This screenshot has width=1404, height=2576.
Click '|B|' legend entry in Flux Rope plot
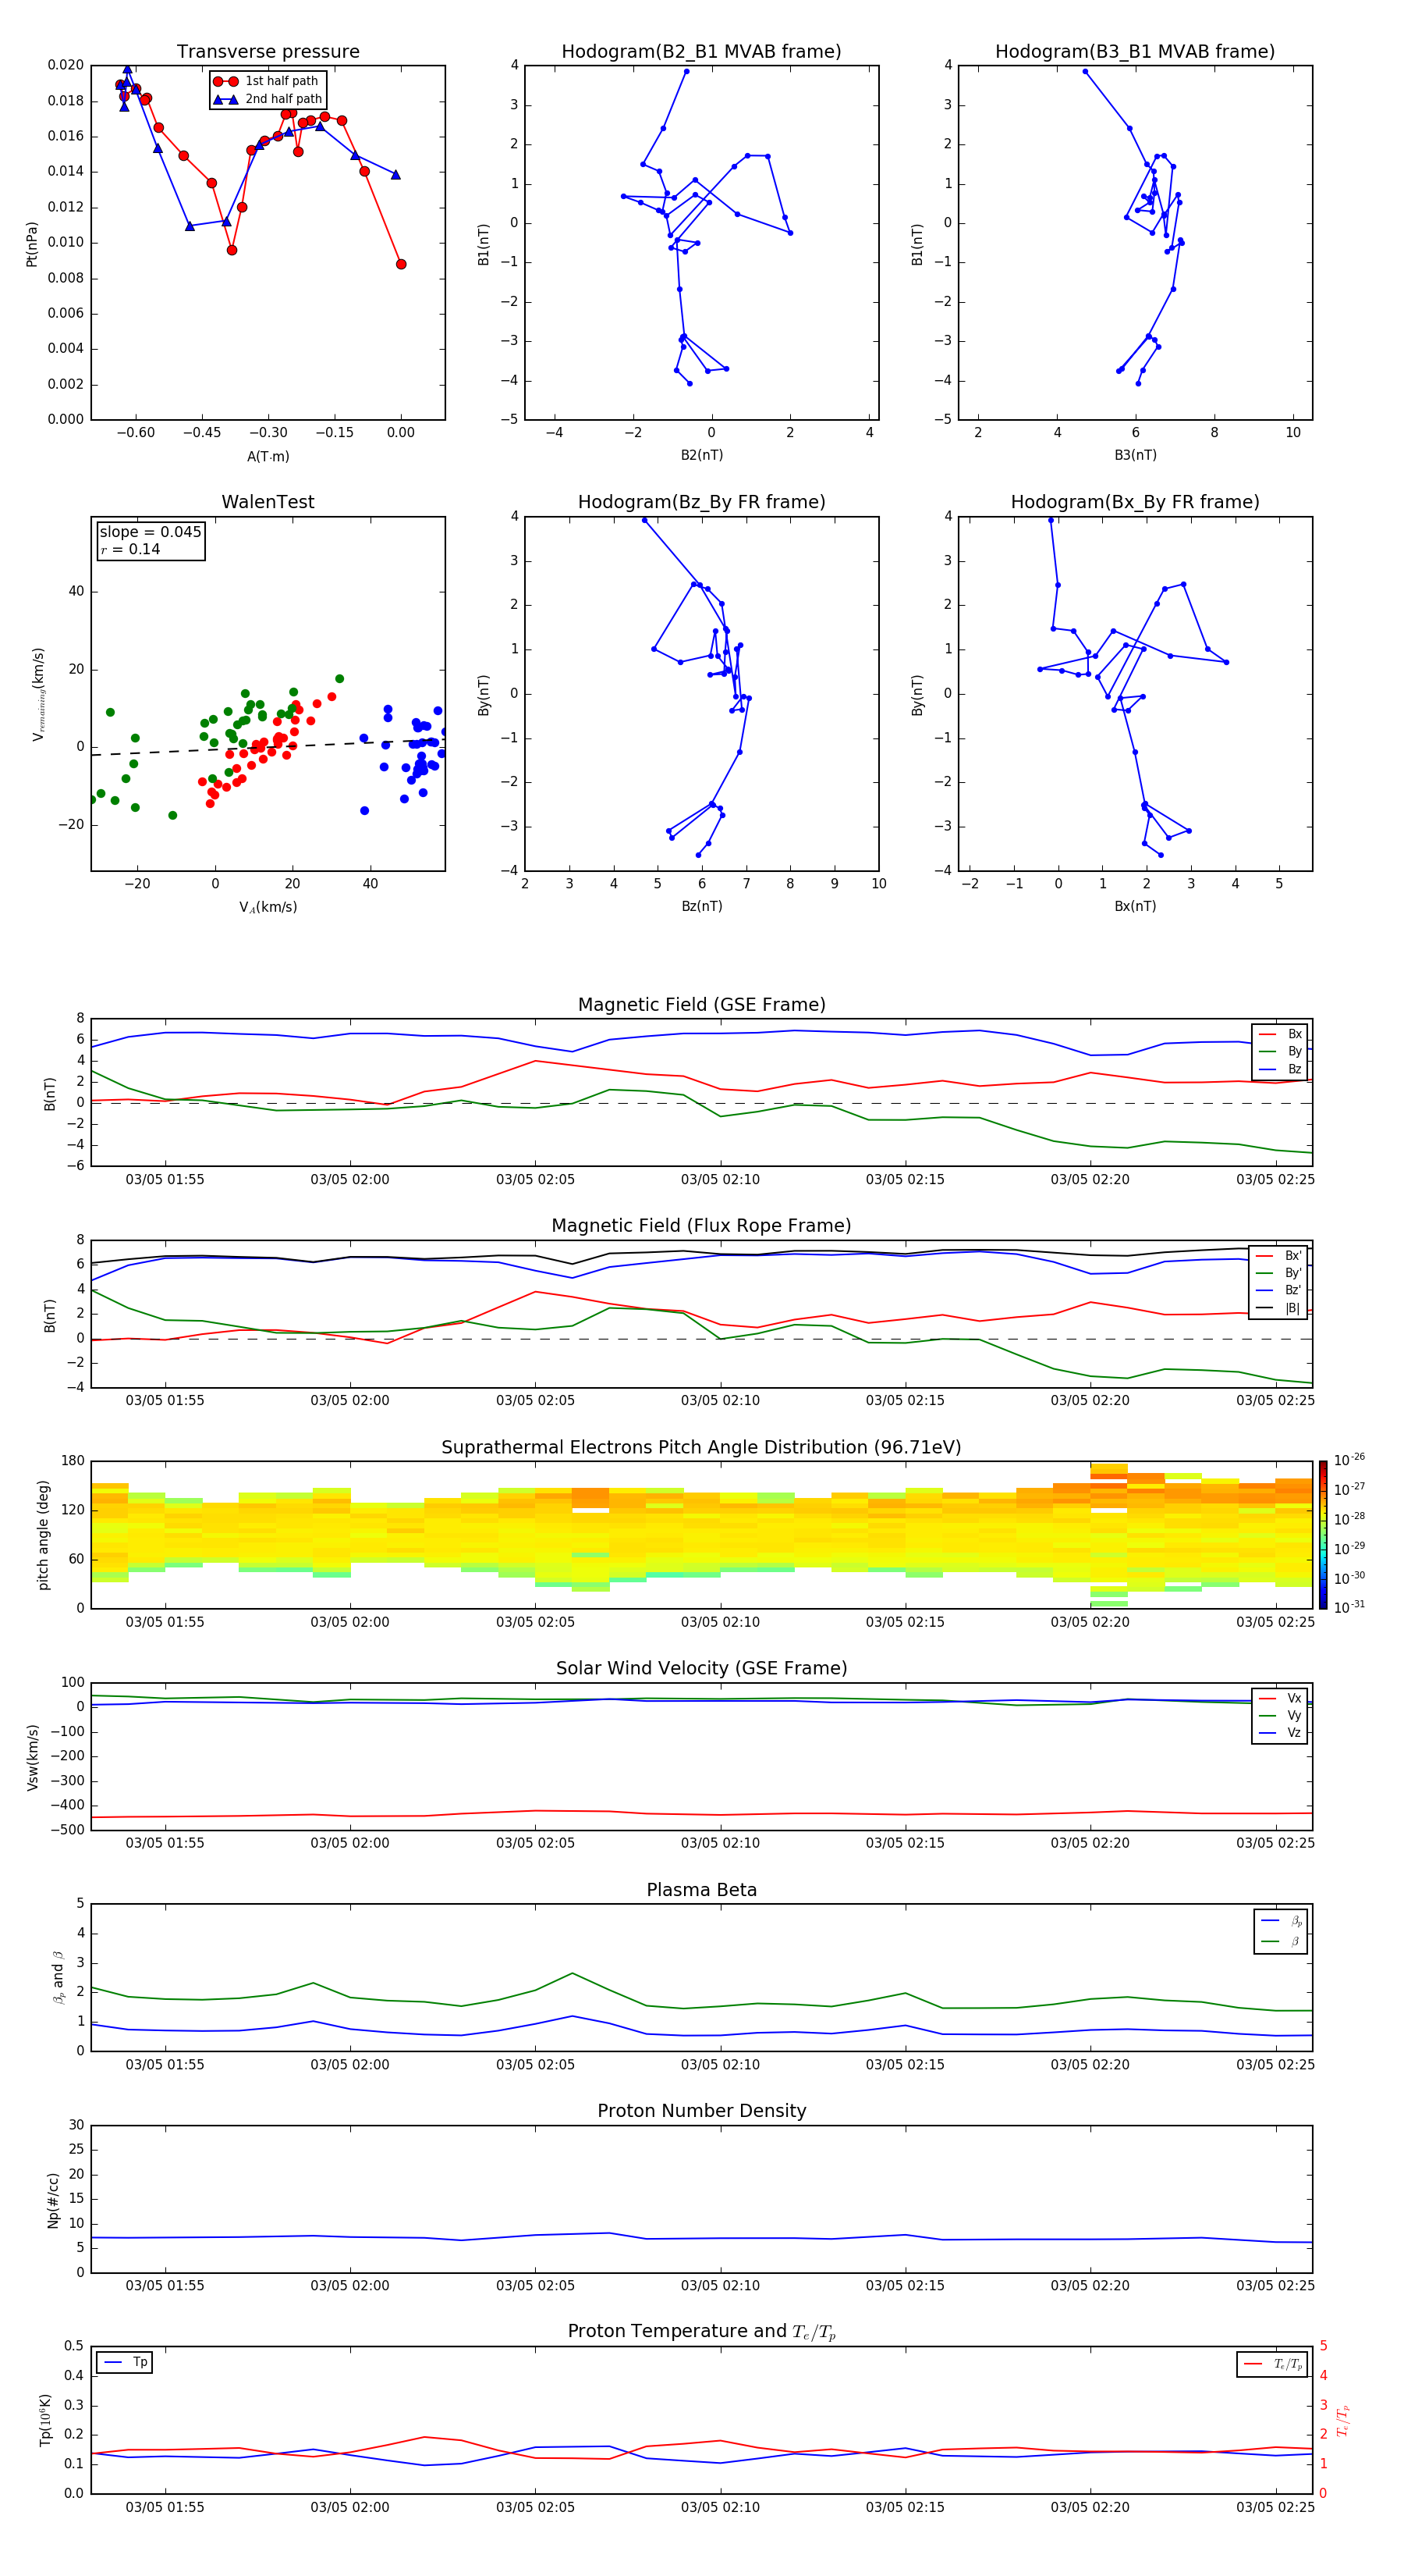[x=1279, y=1308]
